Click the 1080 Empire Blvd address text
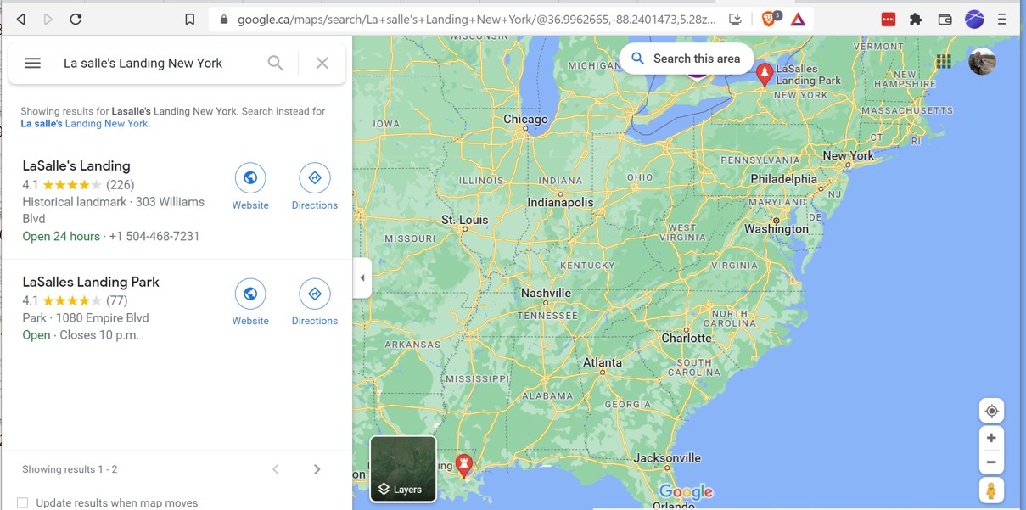This screenshot has height=510, width=1026. (103, 318)
